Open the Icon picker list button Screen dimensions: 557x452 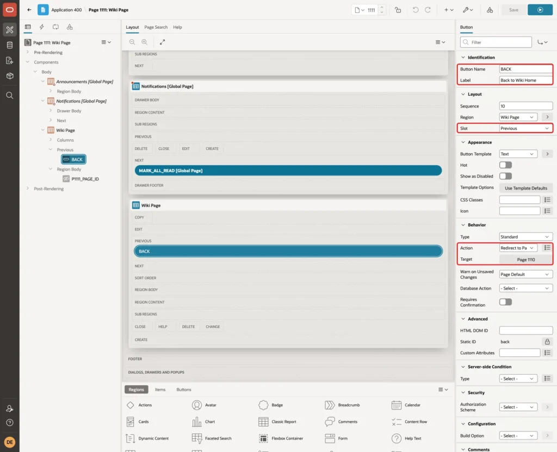(547, 211)
